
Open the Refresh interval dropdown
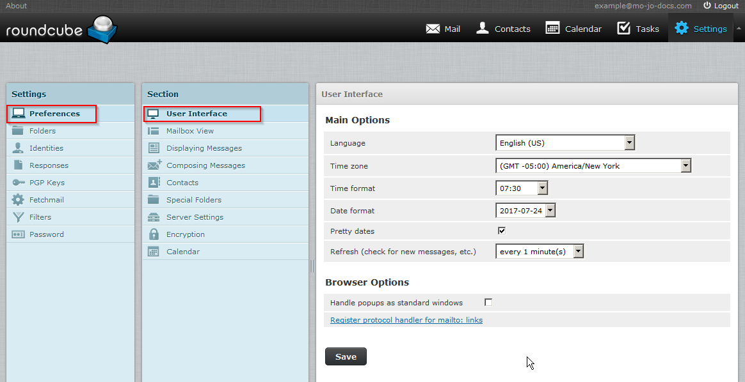click(x=540, y=252)
